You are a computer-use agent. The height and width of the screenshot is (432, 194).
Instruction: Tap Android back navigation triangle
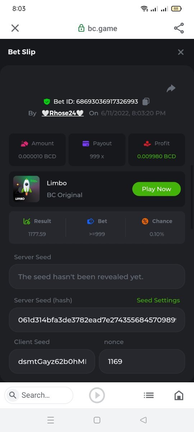[x=143, y=420]
